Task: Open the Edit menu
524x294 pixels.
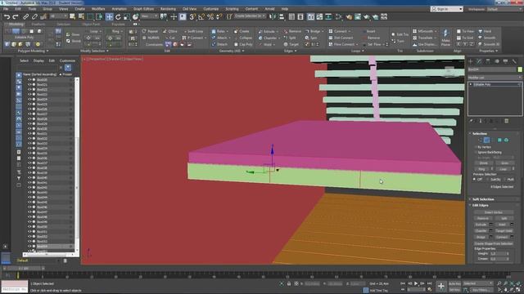Action: coord(18,9)
